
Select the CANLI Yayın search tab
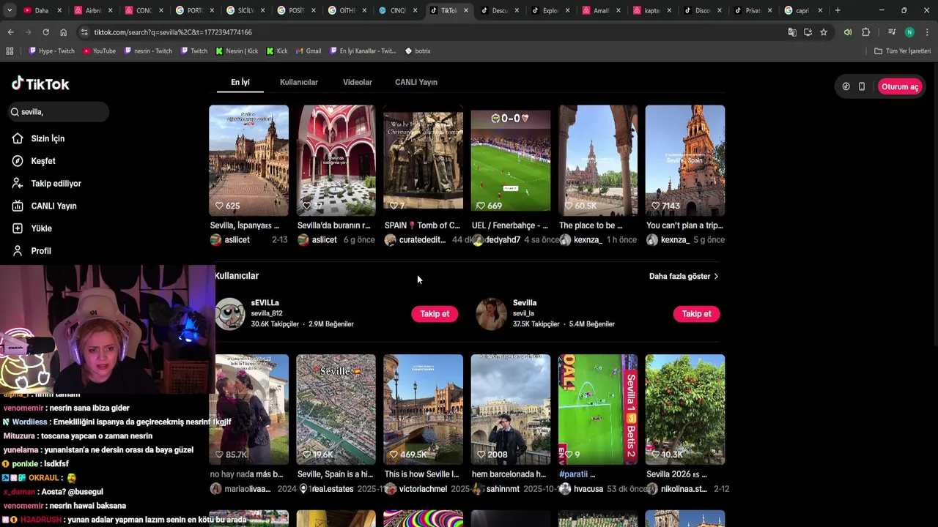416,82
